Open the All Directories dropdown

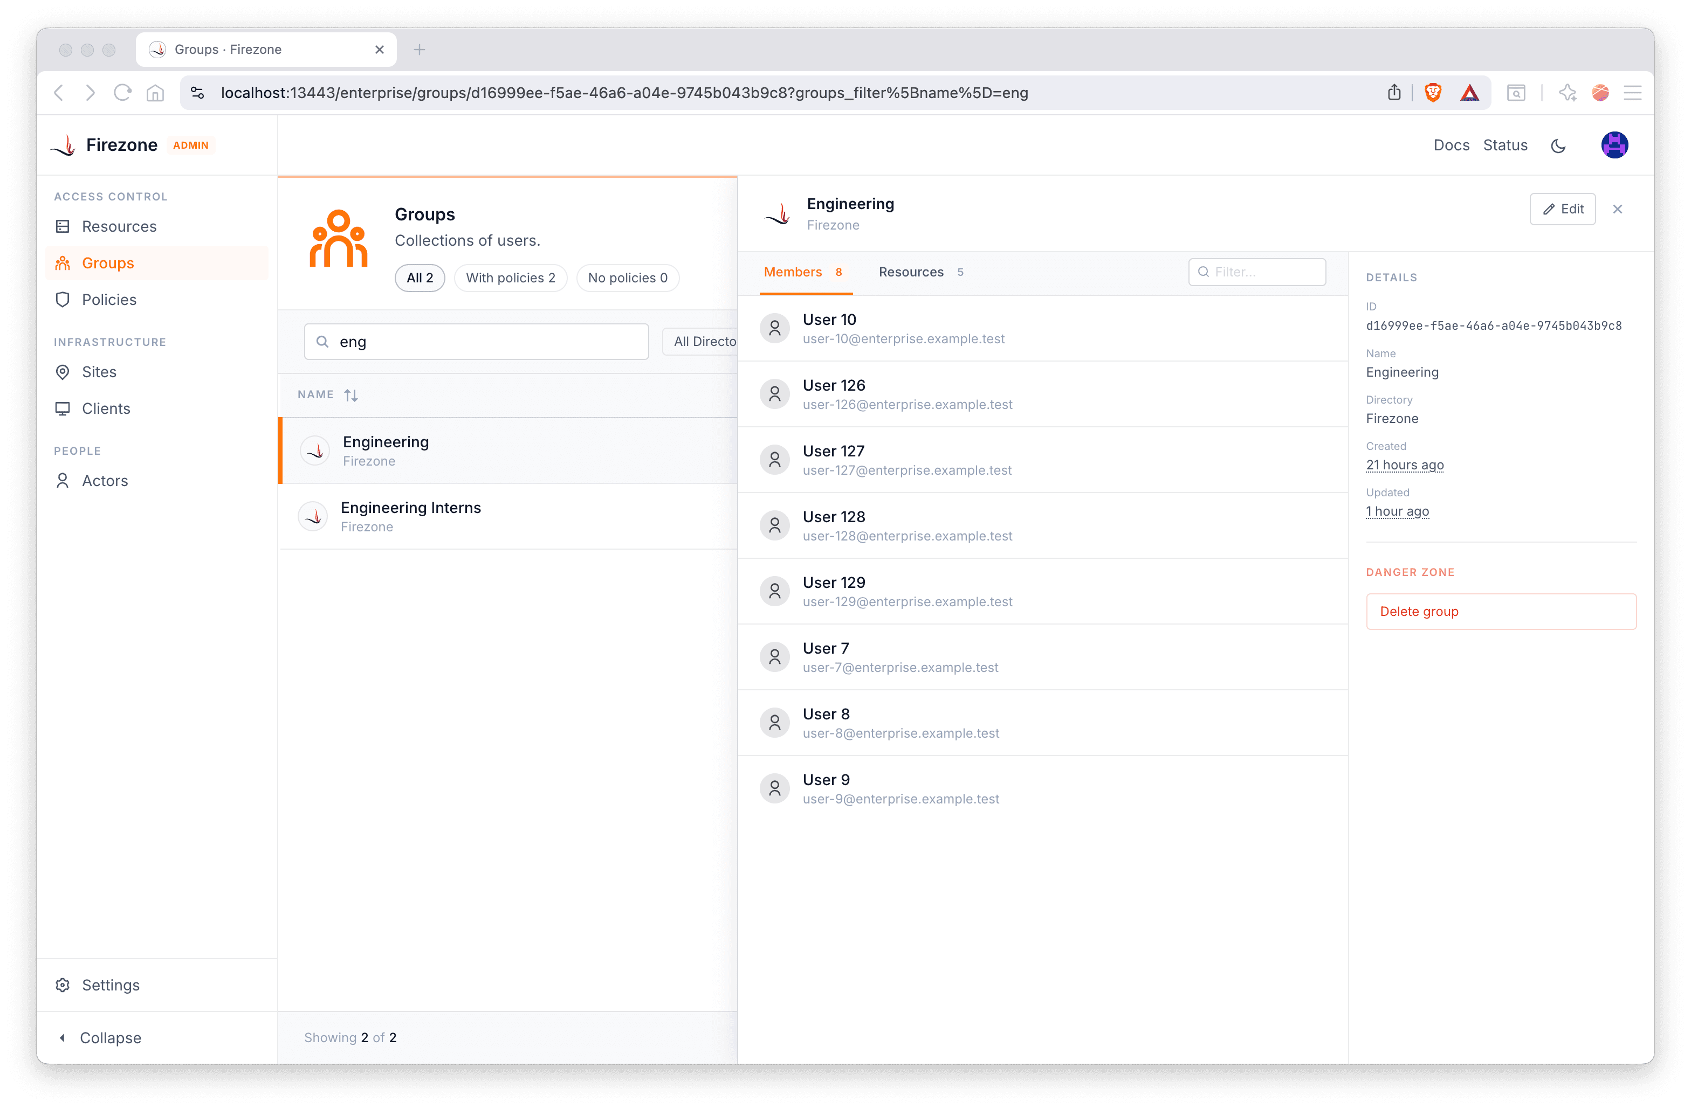point(703,342)
